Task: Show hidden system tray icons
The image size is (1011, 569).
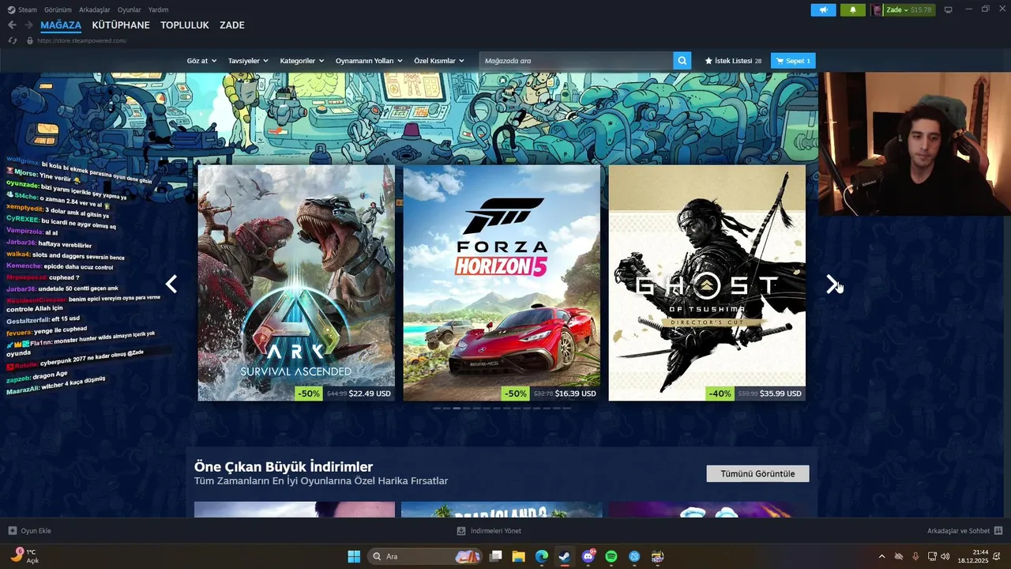Action: tap(882, 556)
